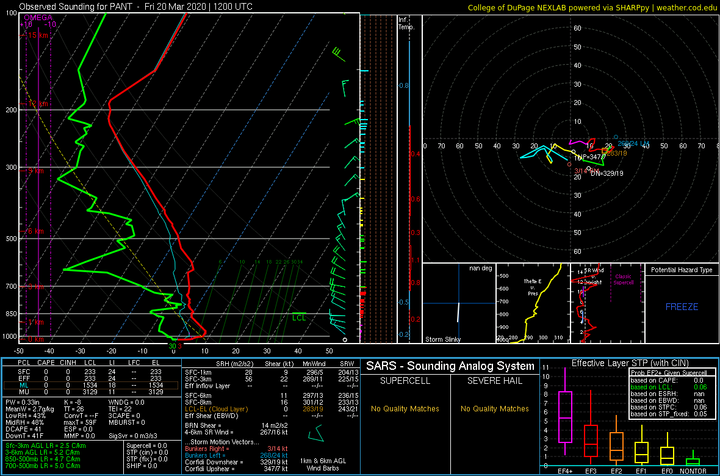
Task: Select the SUPERCELL column heading
Action: click(x=405, y=382)
